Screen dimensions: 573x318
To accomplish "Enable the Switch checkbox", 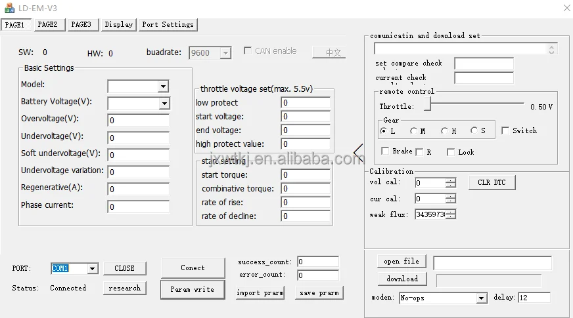I will [x=505, y=130].
